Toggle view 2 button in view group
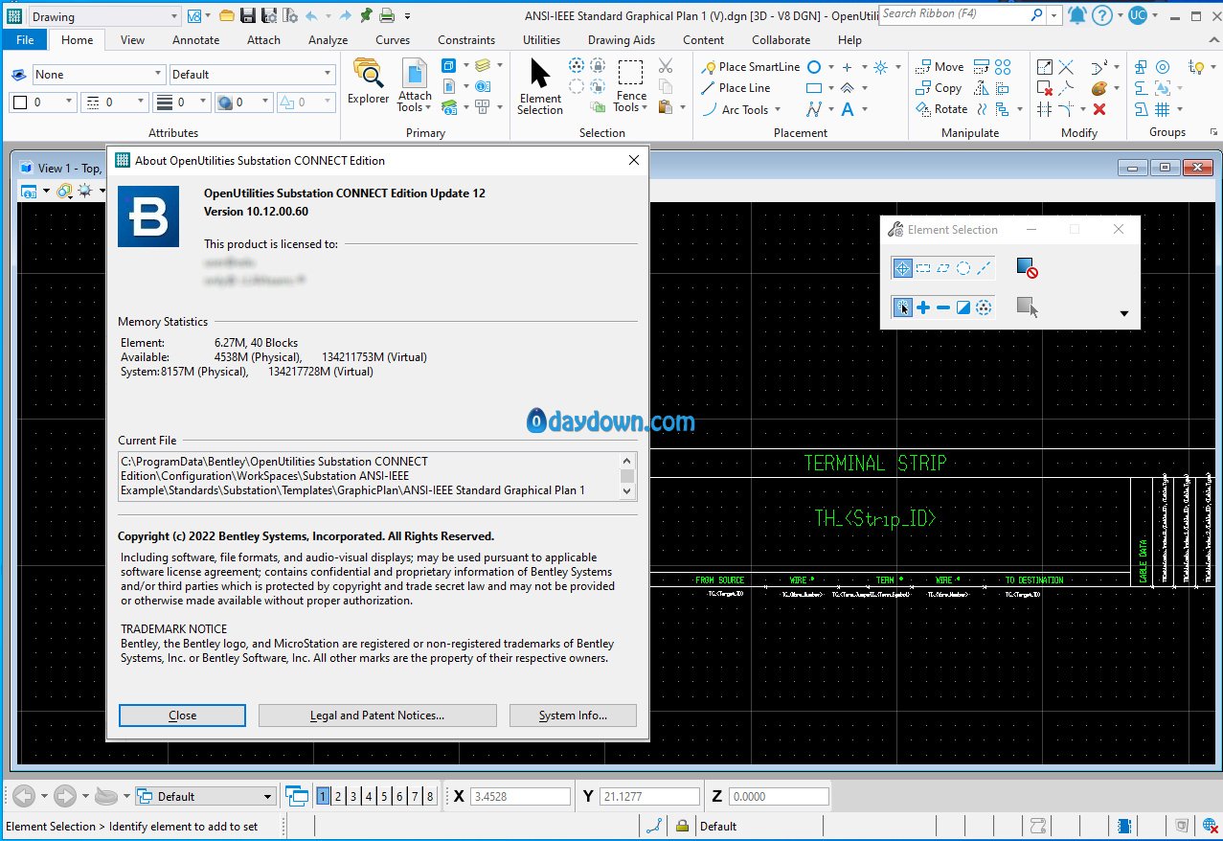This screenshot has width=1223, height=841. (339, 796)
